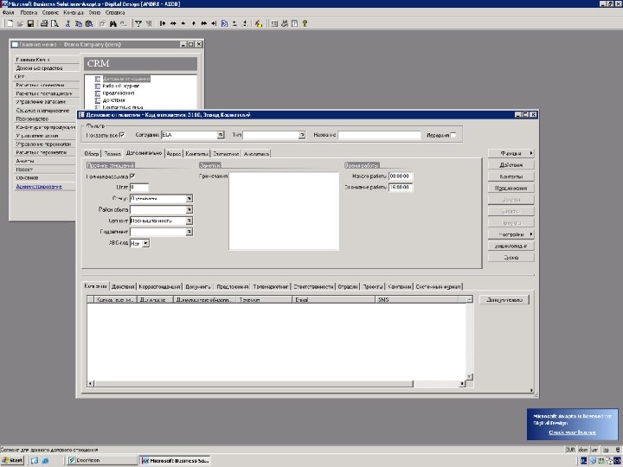Open Администрирование link in main menu
The width and height of the screenshot is (623, 467).
[39, 187]
